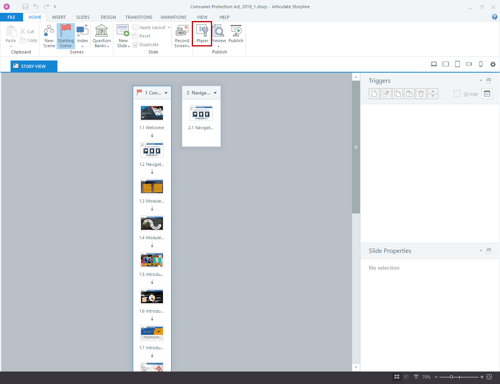Open the Apply Layout dropdown
Viewport: 500px width, 384px height.
pos(168,27)
